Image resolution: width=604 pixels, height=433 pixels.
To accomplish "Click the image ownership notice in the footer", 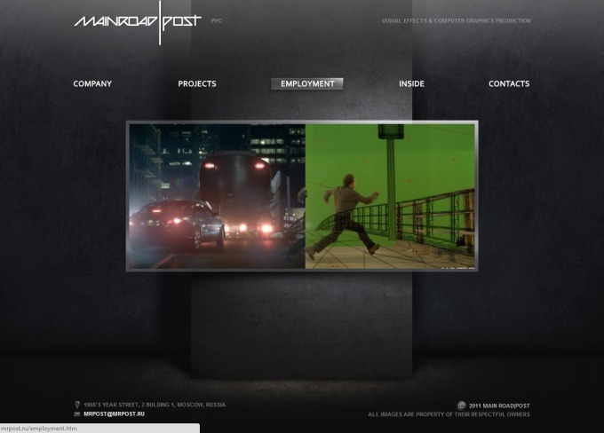I will (x=449, y=414).
